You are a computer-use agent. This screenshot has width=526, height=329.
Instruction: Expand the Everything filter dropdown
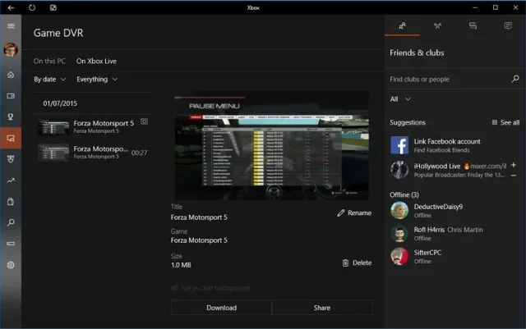[97, 80]
